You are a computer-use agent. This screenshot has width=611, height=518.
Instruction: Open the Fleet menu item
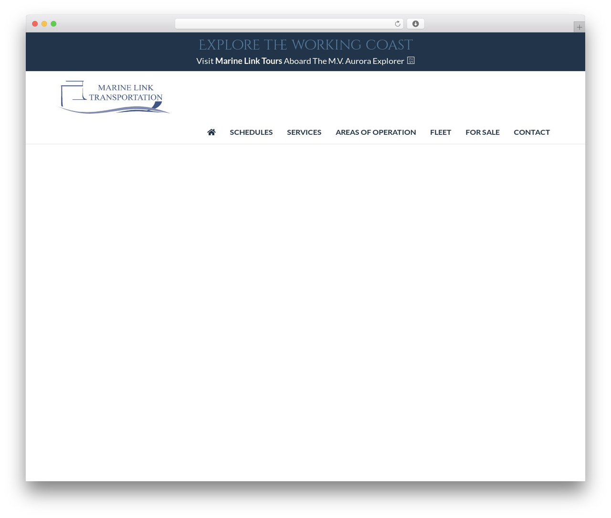pos(441,132)
